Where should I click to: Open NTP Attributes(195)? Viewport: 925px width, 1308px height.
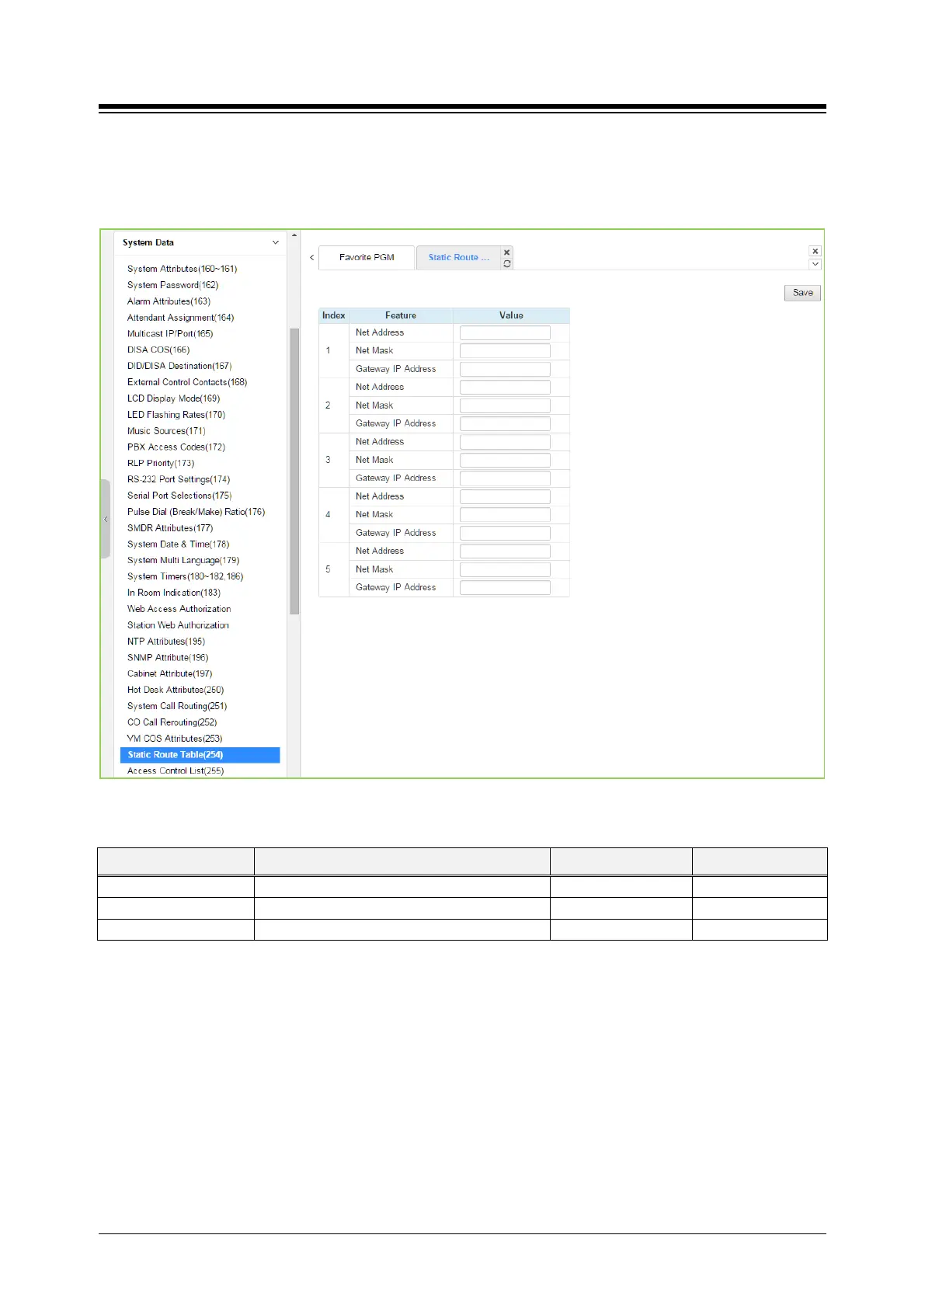[166, 642]
